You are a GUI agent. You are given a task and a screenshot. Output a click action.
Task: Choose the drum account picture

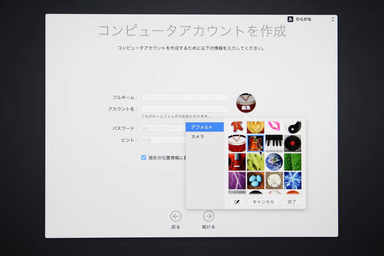(x=237, y=143)
